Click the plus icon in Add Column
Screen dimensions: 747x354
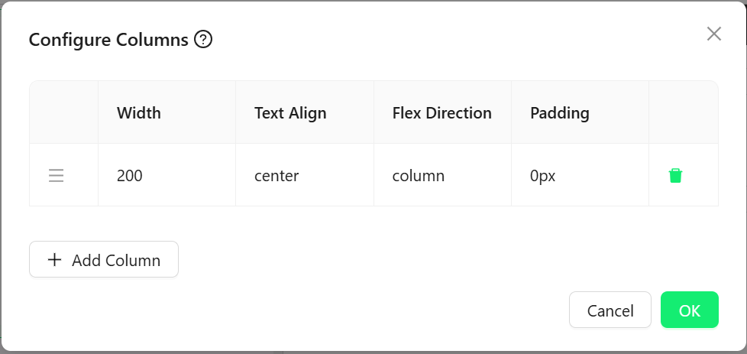click(x=55, y=259)
